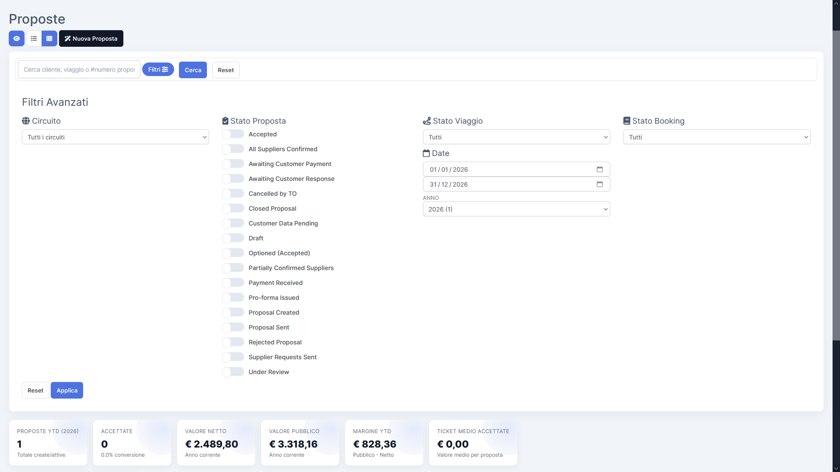Click the Nuova Proposta button
This screenshot has height=472, width=840.
(x=91, y=38)
